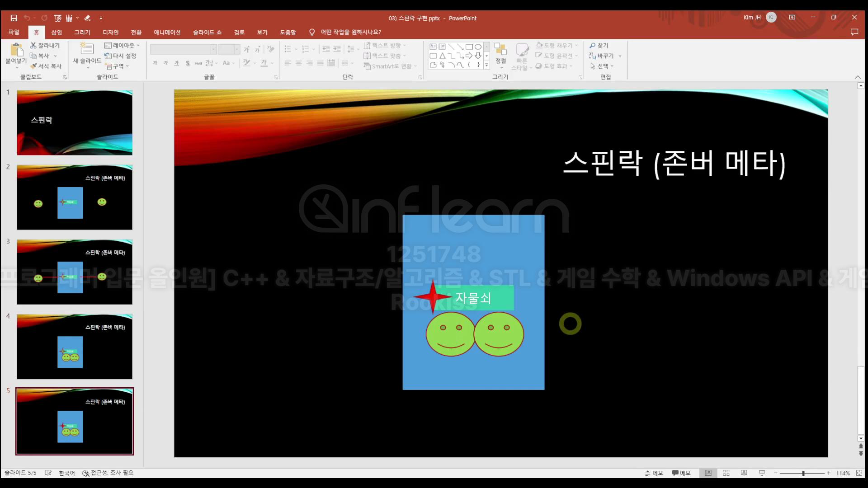Screen dimensions: 868x488
Task: Open the Insert (삽입) ribbon tab
Action: coord(57,32)
